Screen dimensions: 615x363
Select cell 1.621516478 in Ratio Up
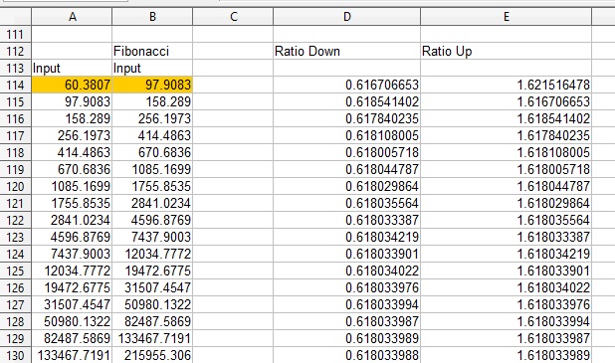pyautogui.click(x=506, y=85)
